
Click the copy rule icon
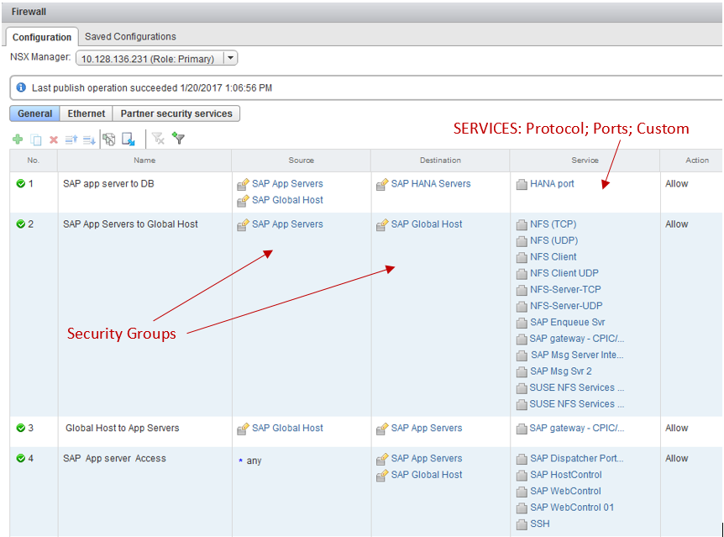[x=36, y=139]
